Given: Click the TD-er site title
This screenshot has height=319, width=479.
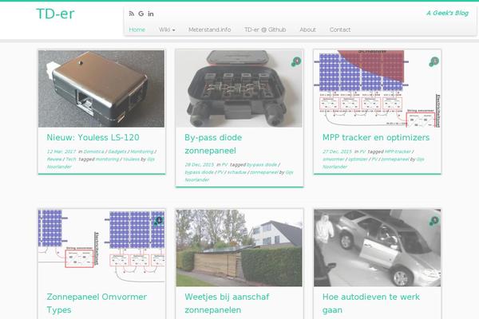Looking at the screenshot, I should [55, 14].
